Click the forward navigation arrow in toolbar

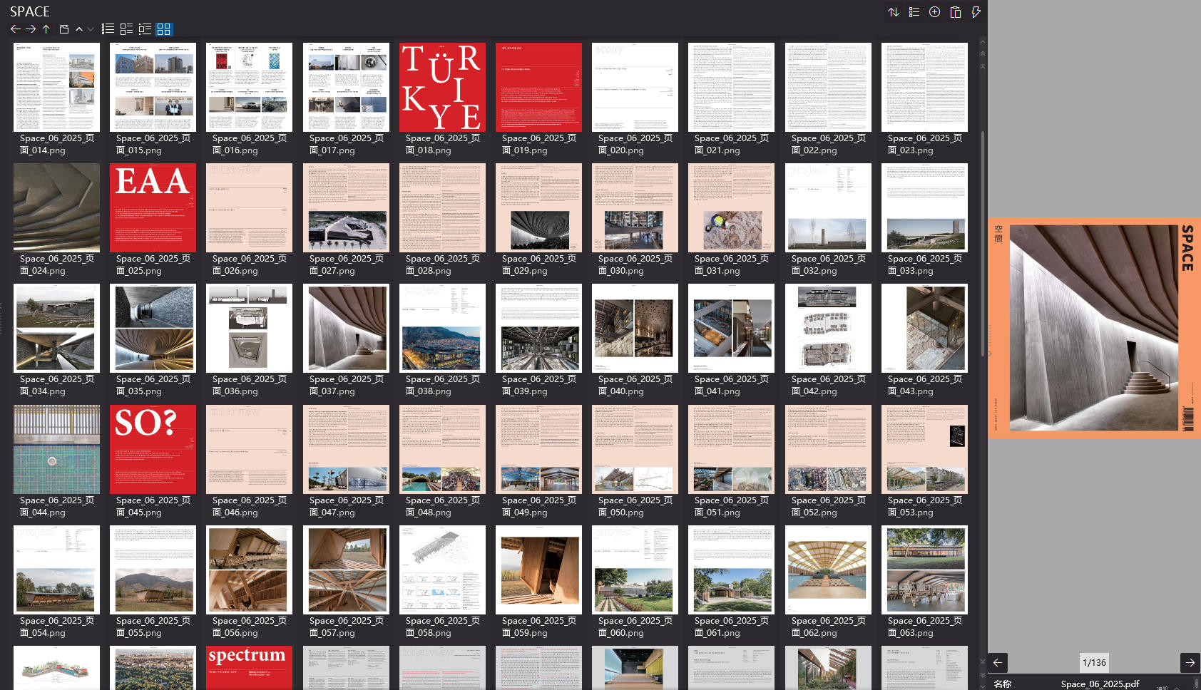click(x=31, y=29)
